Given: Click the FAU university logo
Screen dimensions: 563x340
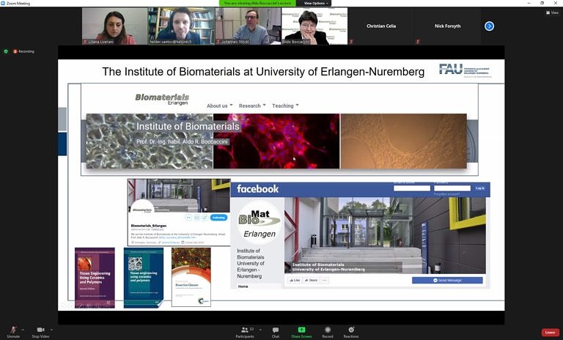Looking at the screenshot, I should (x=465, y=70).
